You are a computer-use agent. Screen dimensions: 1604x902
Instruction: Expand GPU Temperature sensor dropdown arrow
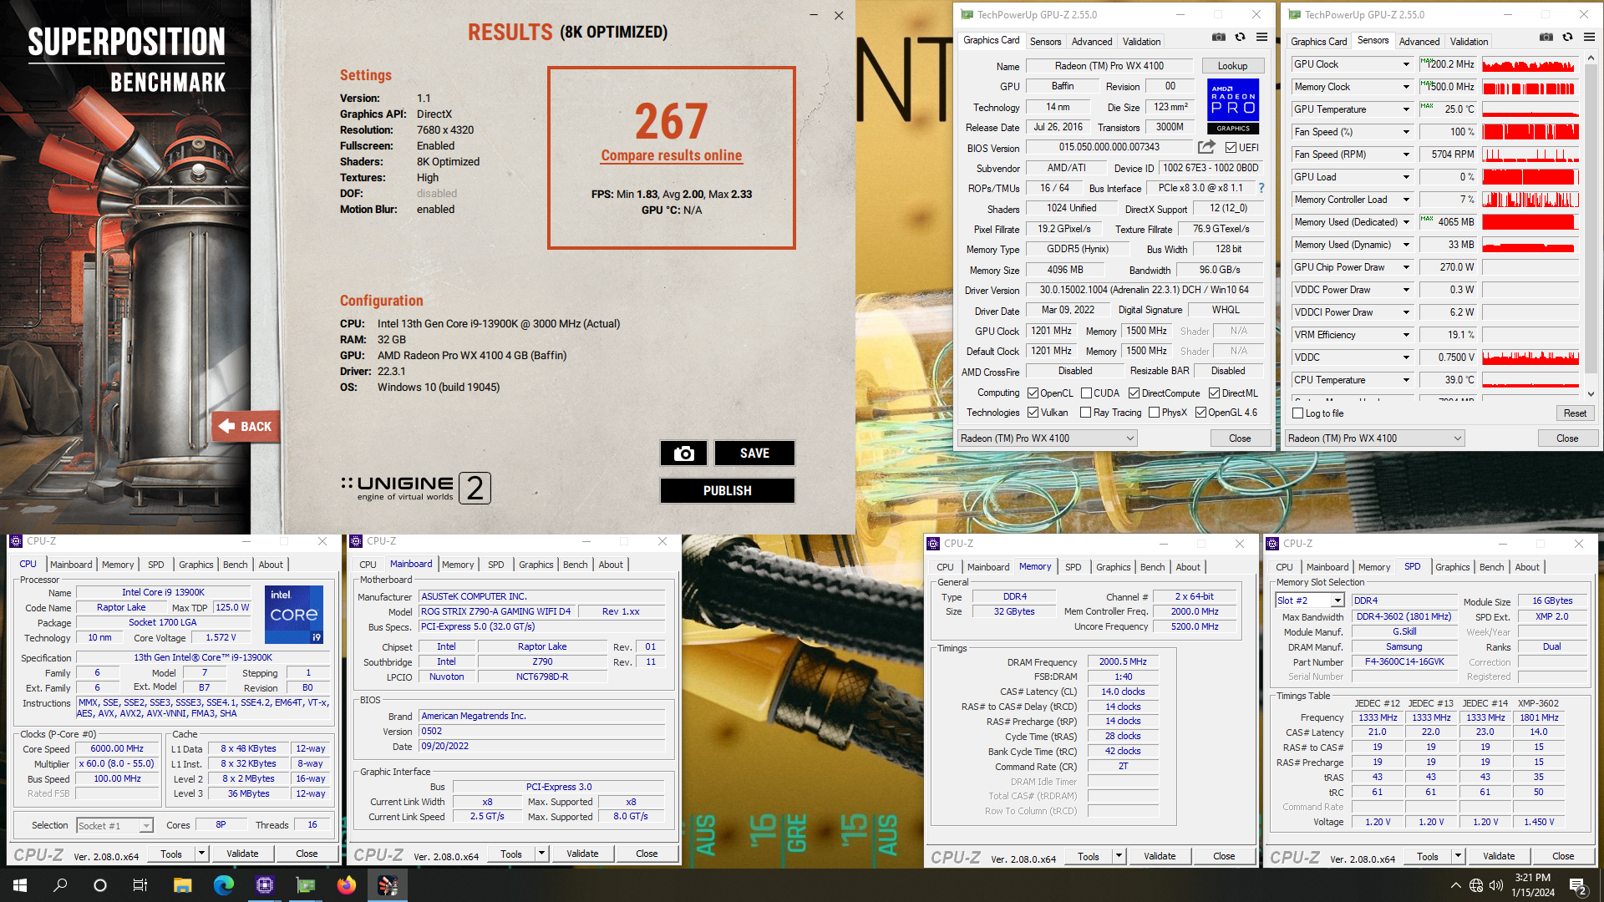1406,109
